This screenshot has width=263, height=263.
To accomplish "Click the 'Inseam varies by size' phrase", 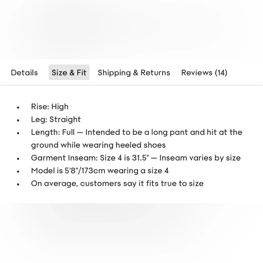I will 200,158.
